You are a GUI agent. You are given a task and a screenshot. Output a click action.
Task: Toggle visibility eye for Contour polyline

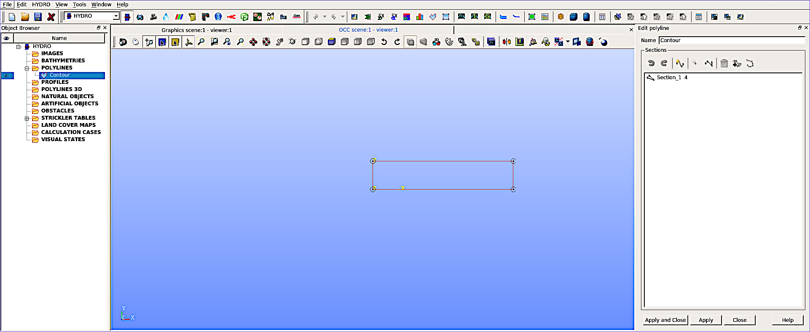coord(7,75)
